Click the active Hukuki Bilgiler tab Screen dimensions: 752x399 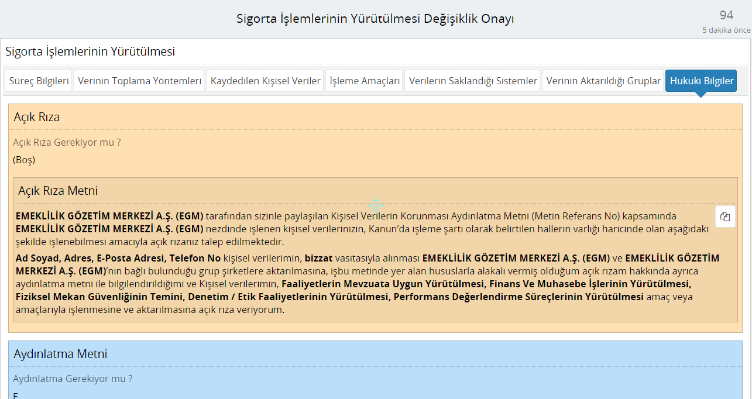(x=701, y=81)
